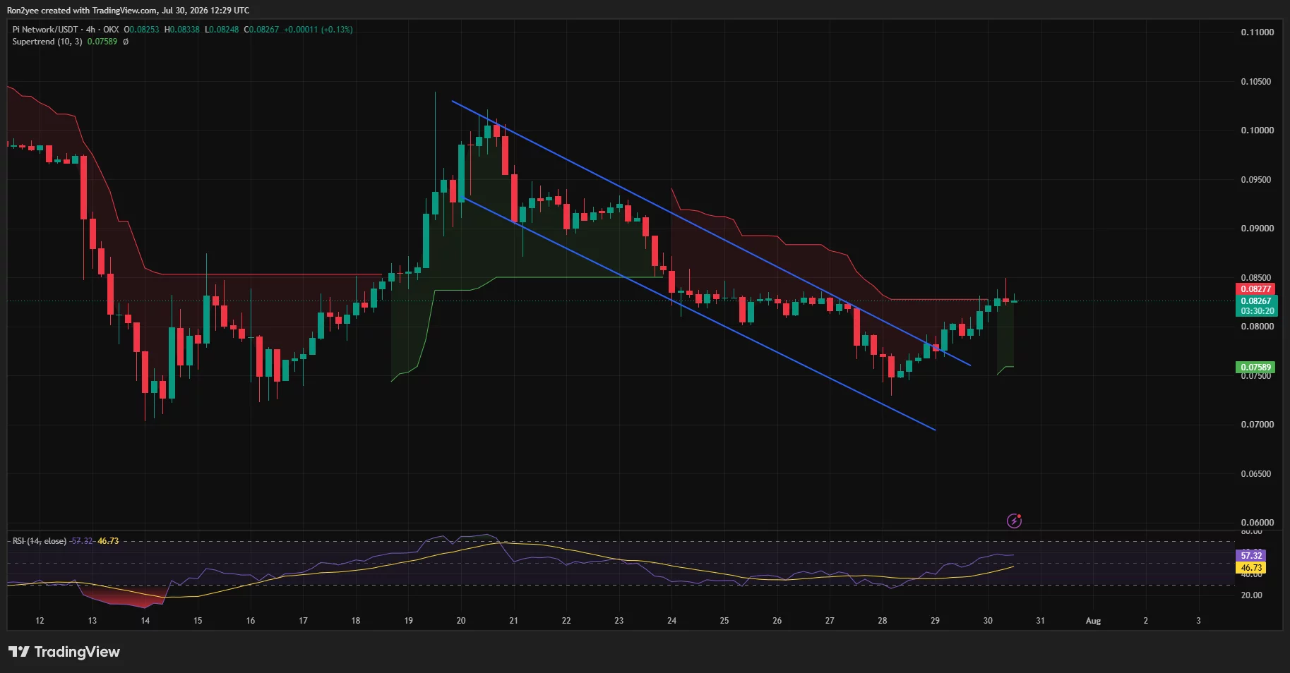
Task: Click the Supertrend legend ø symbol
Action: (126, 42)
